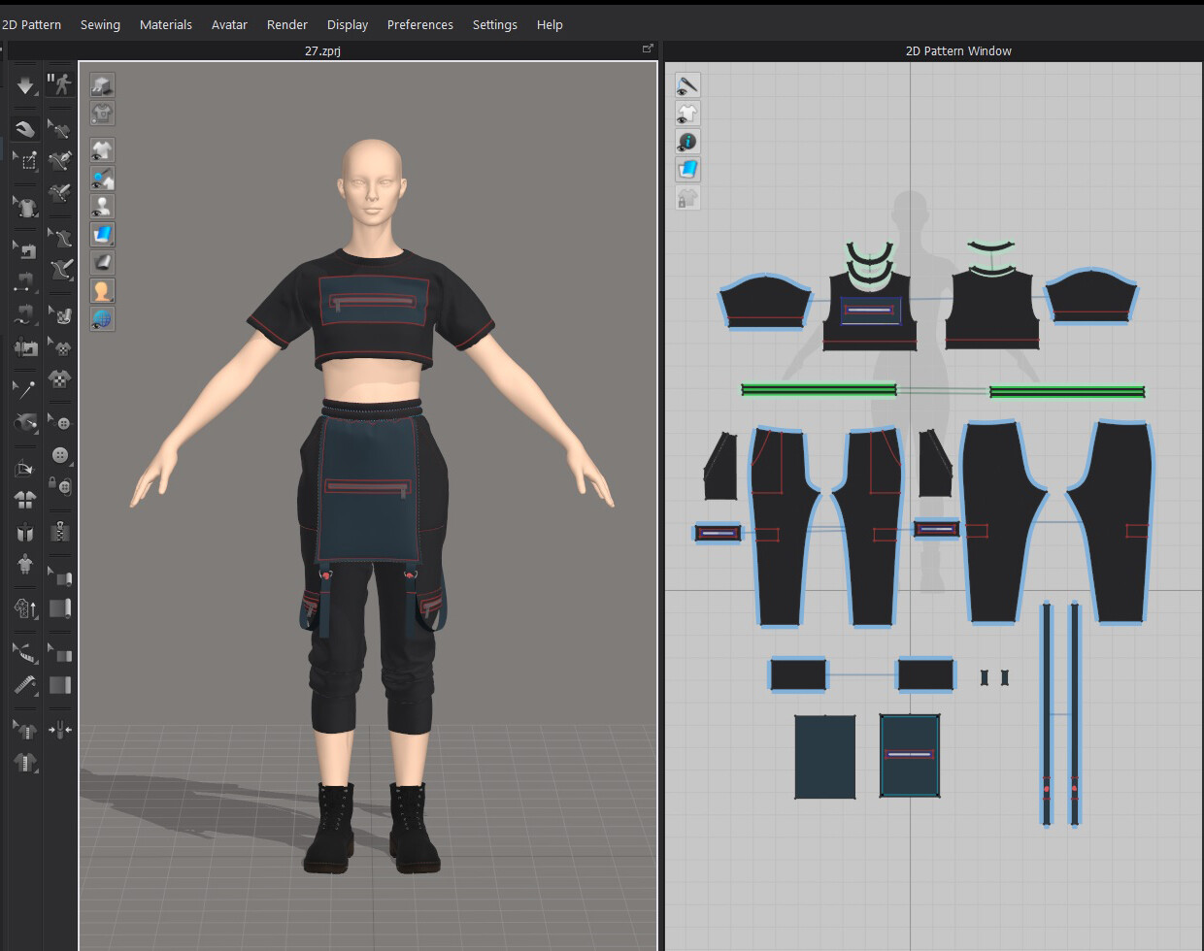Viewport: 1204px width, 951px height.
Task: Toggle avatar visibility in the 3D viewport
Action: click(x=102, y=206)
